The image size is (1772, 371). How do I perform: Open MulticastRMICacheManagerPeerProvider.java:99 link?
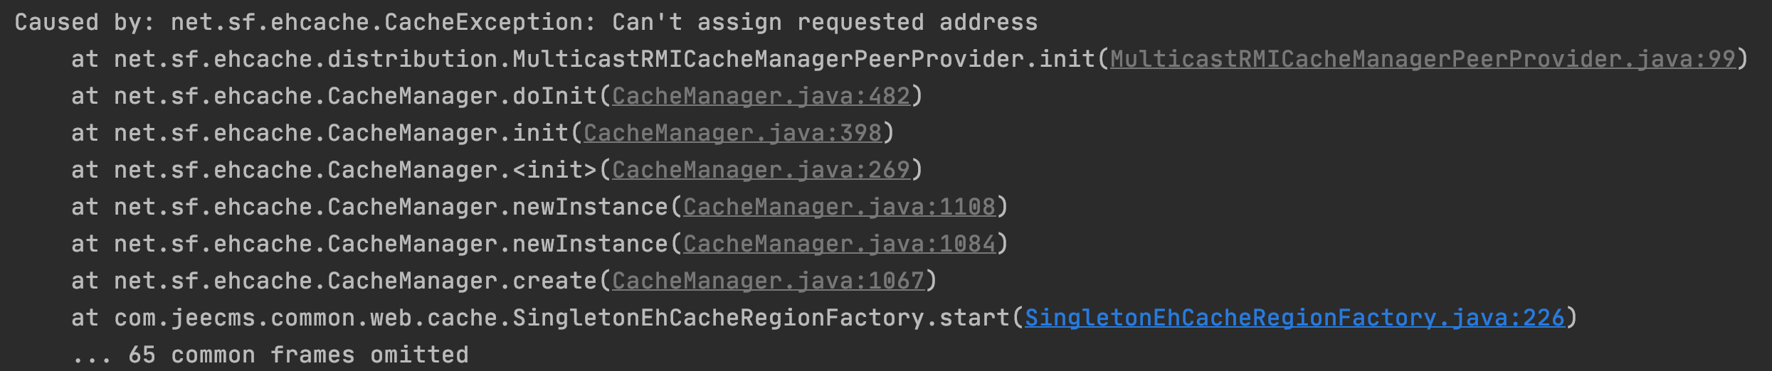click(x=1423, y=59)
